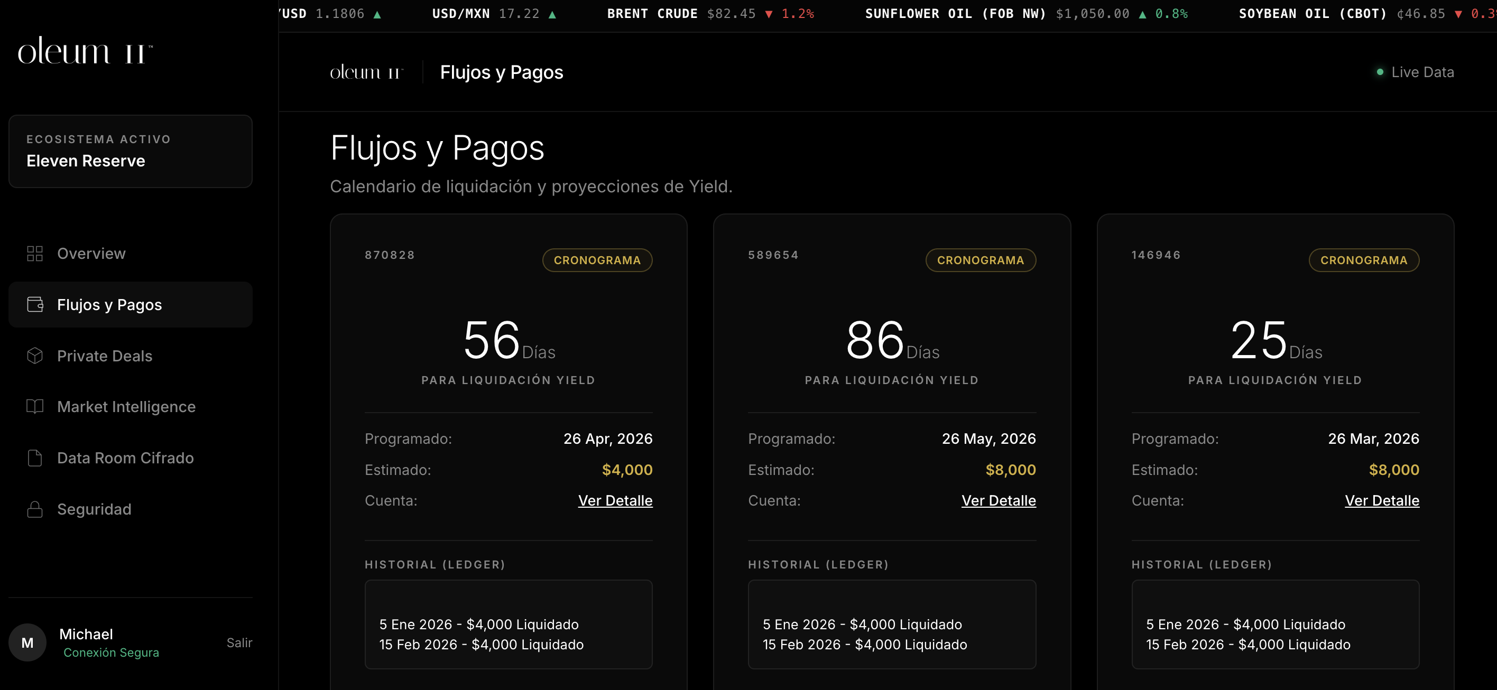
Task: Open Flujos y Pagos in the sidebar menu
Action: click(x=109, y=304)
